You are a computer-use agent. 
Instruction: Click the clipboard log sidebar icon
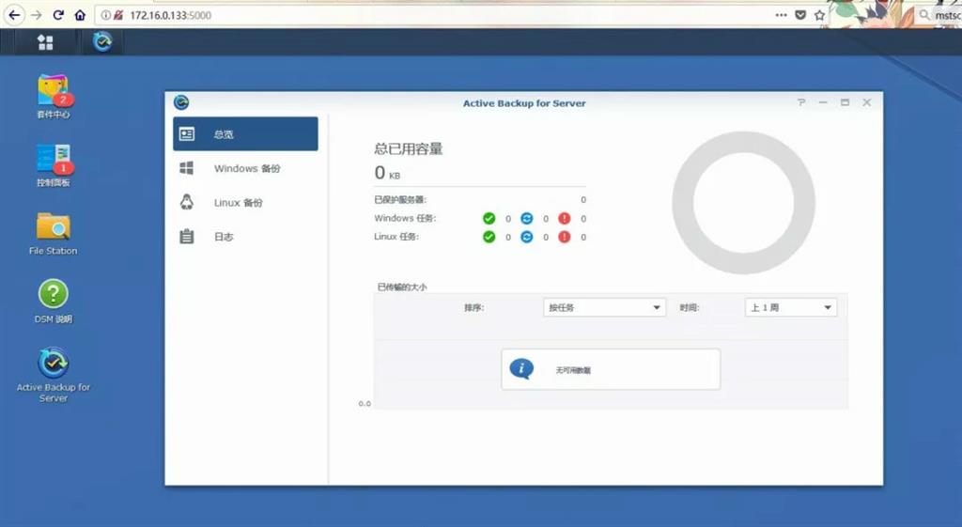187,236
